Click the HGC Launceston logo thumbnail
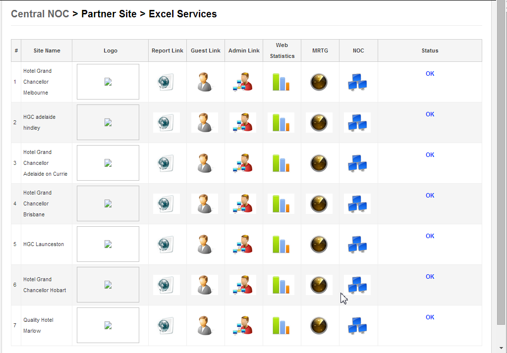The height and width of the screenshot is (353, 507). [x=108, y=244]
